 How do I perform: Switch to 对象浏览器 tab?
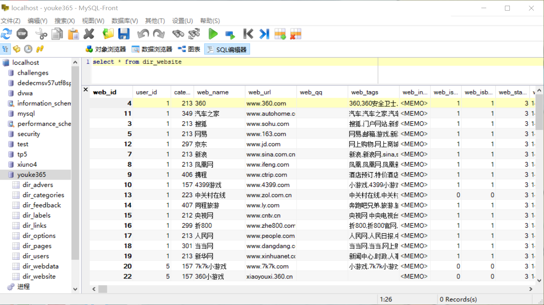click(x=106, y=49)
